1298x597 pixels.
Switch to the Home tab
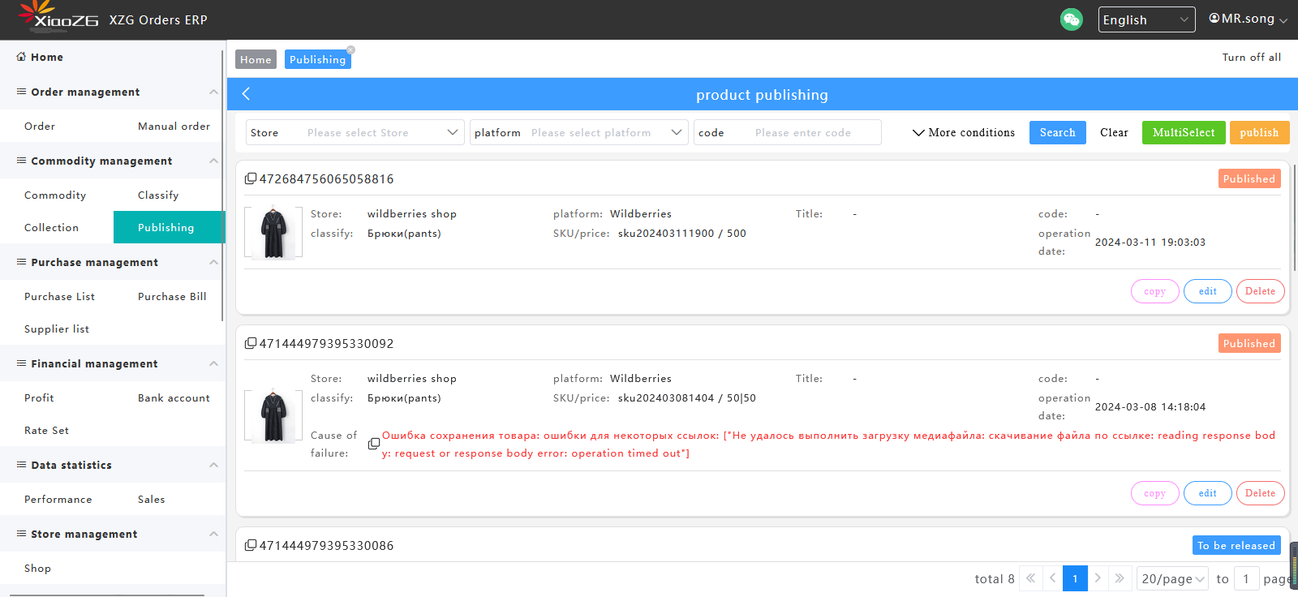256,59
